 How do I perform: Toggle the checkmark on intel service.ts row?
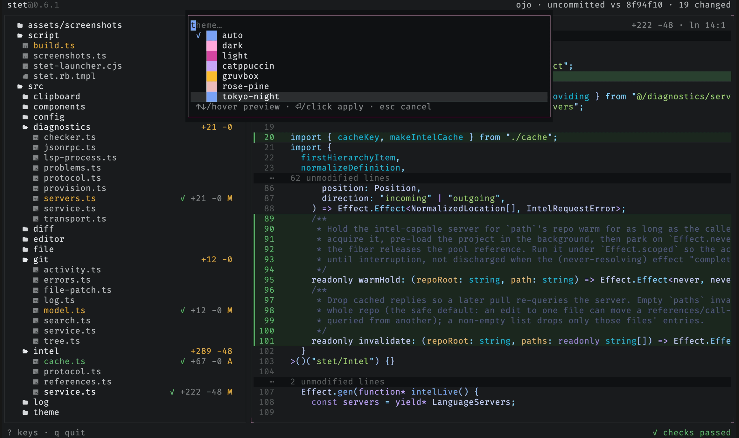click(x=172, y=392)
